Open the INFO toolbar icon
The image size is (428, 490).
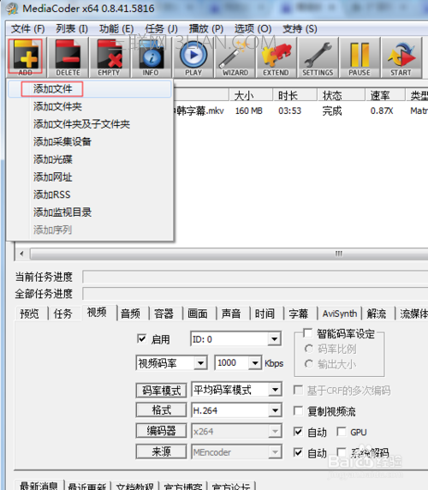(x=152, y=57)
